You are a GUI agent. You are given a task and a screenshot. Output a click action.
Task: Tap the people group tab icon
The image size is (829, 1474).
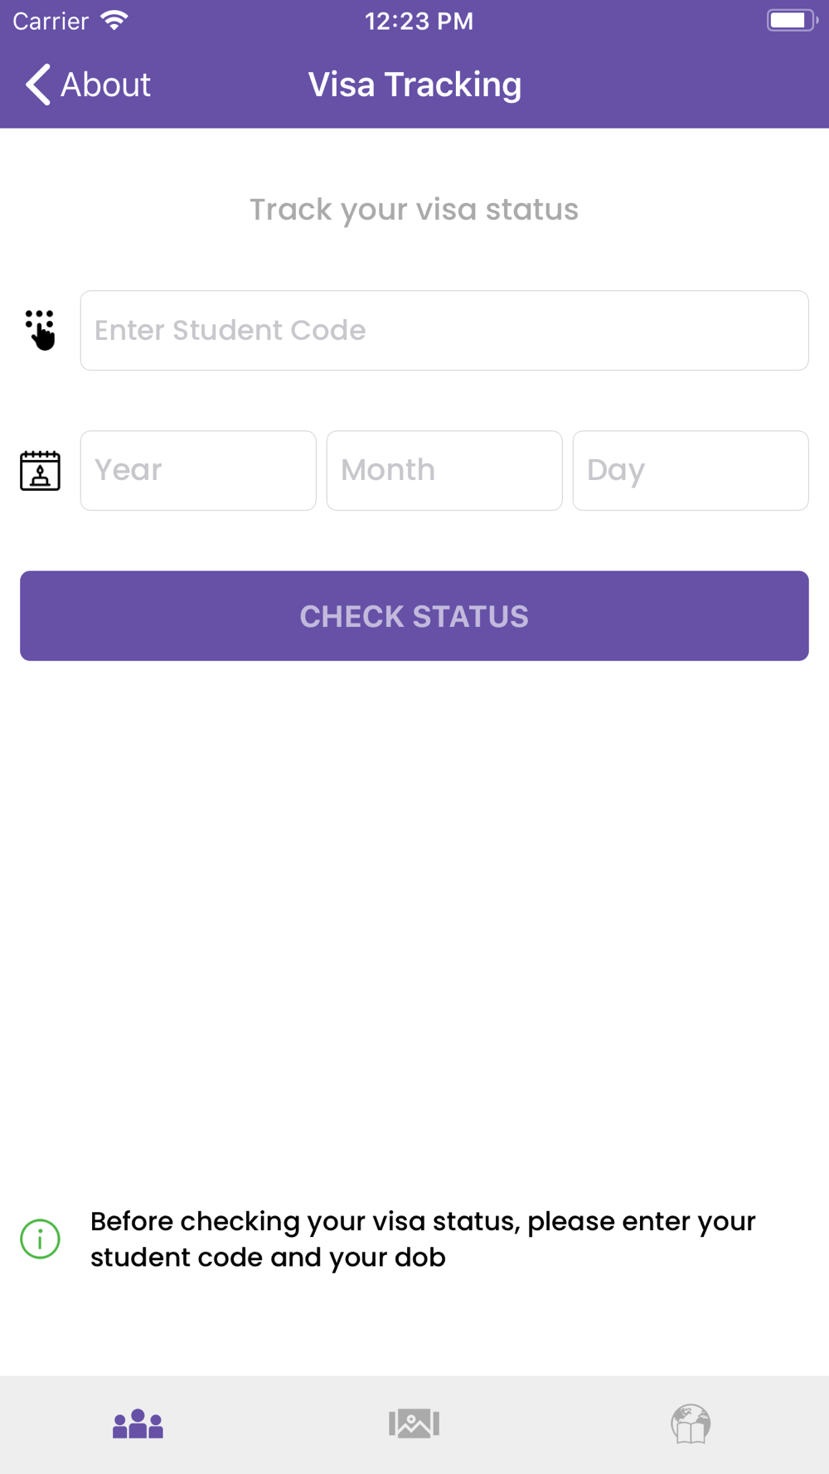[x=138, y=1424]
